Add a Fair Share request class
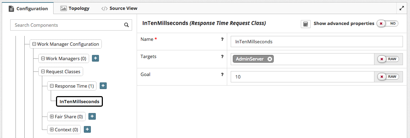This screenshot has width=410, height=138. (x=92, y=116)
